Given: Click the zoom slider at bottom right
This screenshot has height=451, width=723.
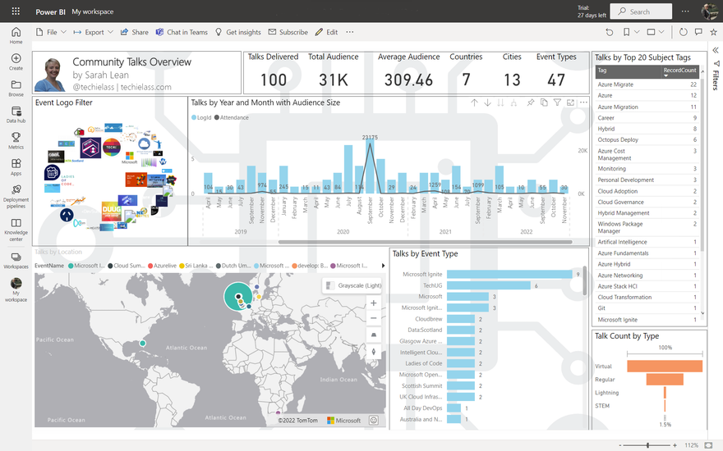Looking at the screenshot, I should [647, 445].
